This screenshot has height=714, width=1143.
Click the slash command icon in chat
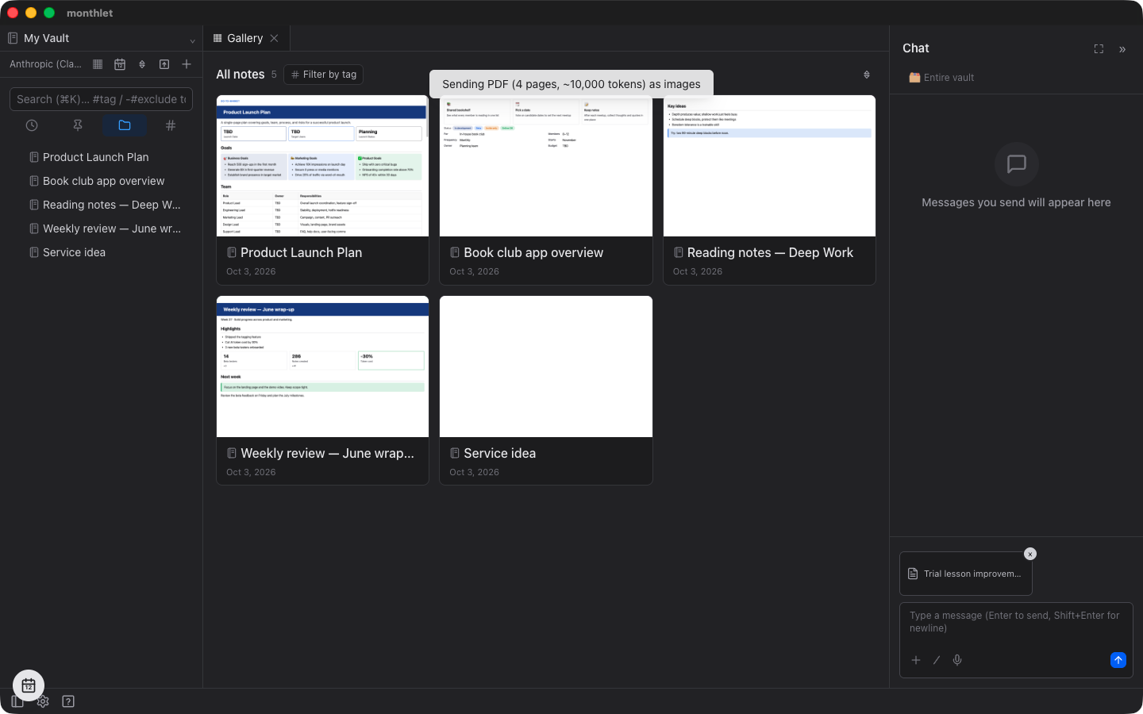(x=937, y=660)
